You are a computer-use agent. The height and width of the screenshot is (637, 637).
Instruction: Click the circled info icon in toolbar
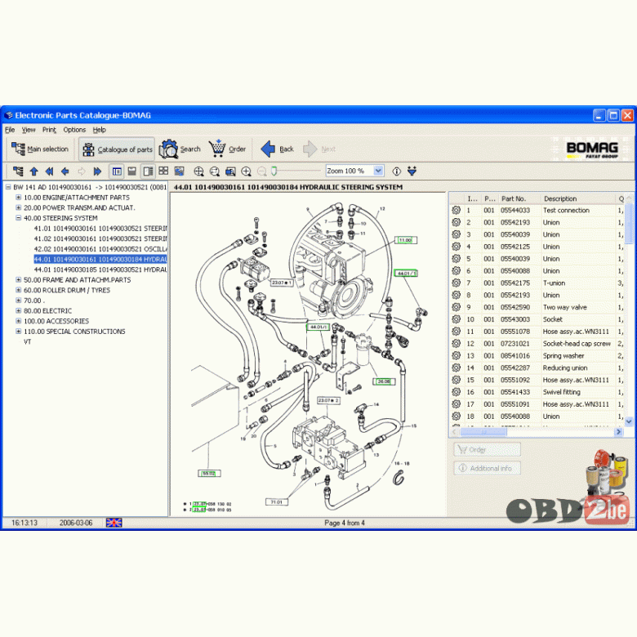point(397,171)
